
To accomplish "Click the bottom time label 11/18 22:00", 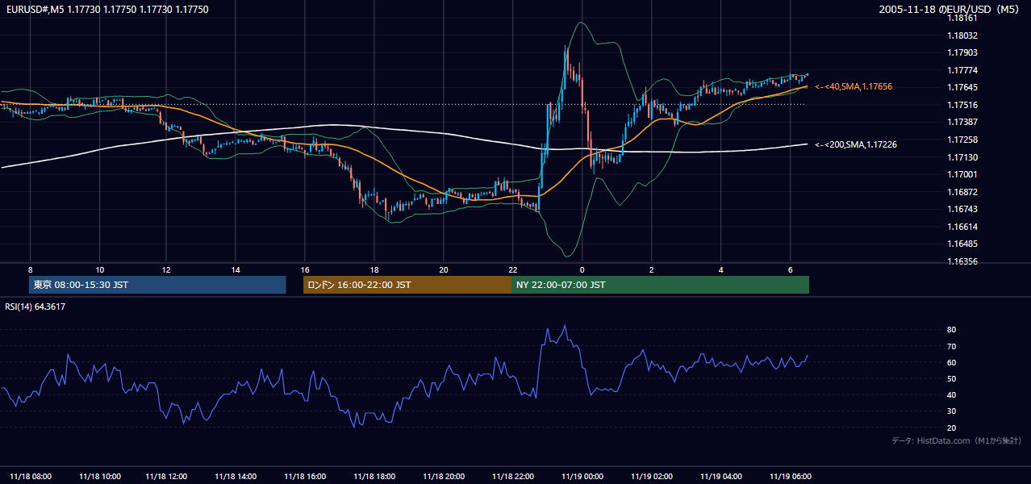I will pos(513,476).
